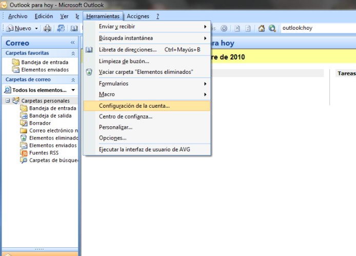Choose Configuración de la cuenta
Screen dimensions: 356x256
pos(147,106)
